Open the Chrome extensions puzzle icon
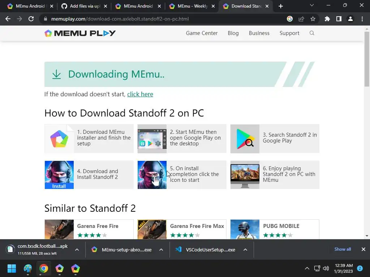Viewport: 370px width, 277px height. [327, 19]
